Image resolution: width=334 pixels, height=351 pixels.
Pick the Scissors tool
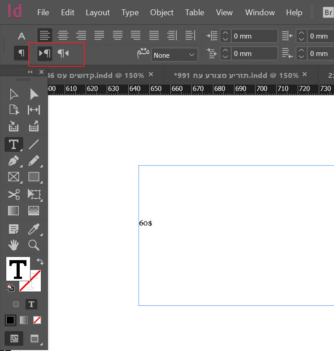[x=13, y=194]
